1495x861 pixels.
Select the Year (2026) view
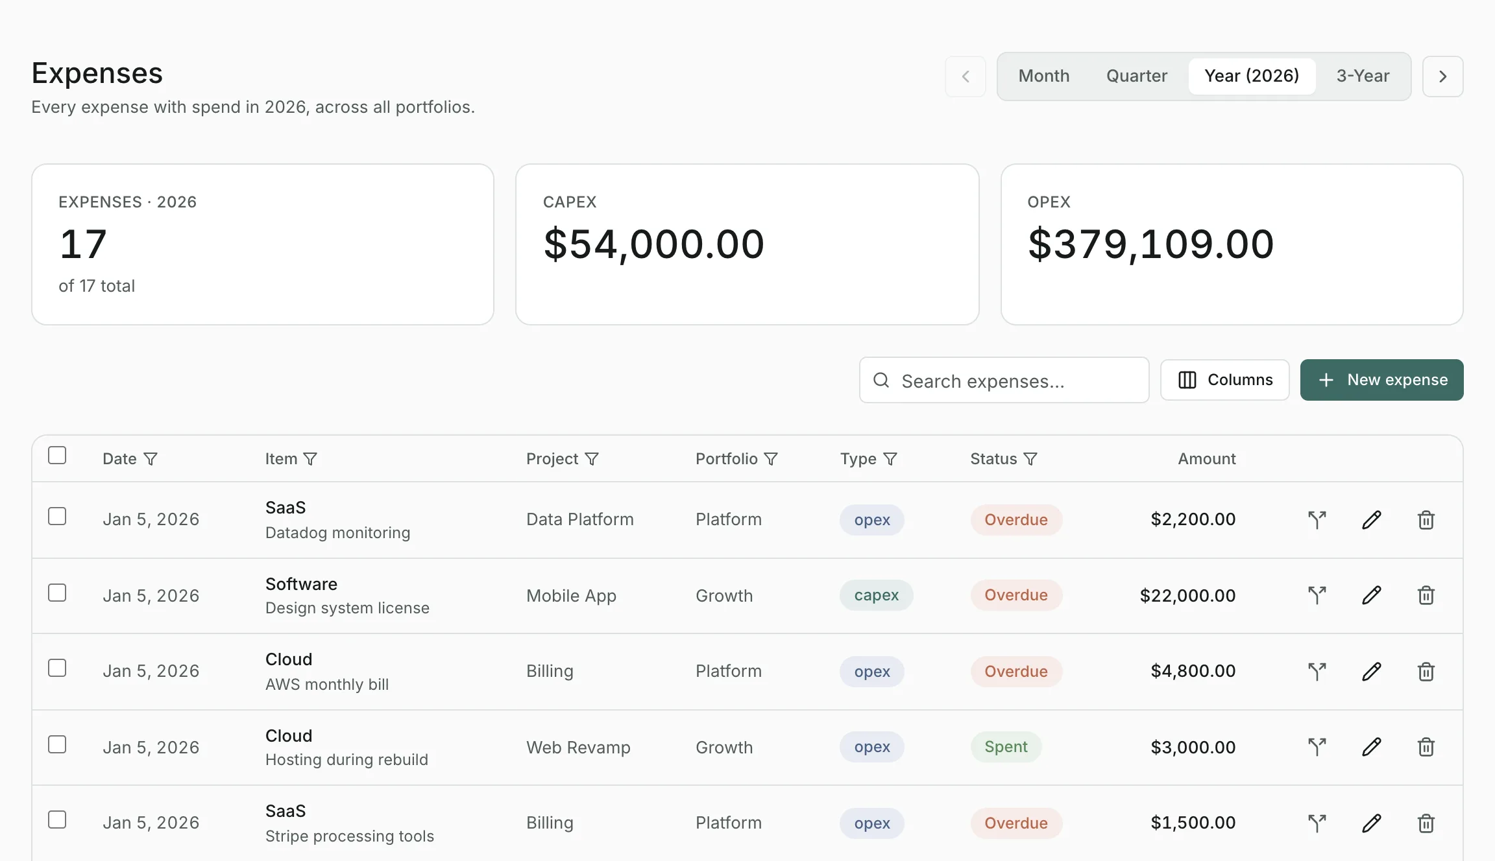coord(1252,76)
